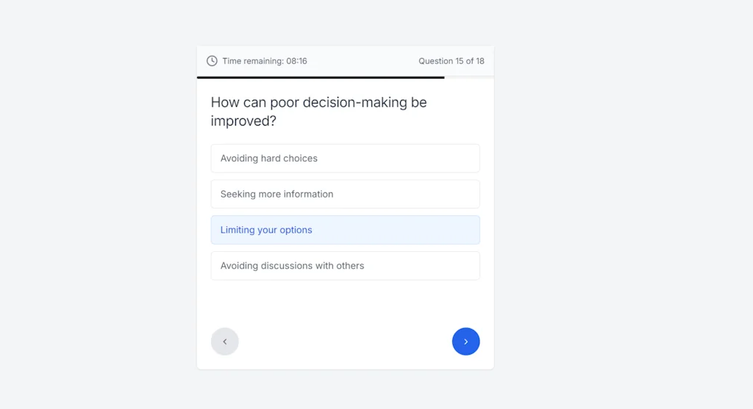Viewport: 753px width, 409px height.
Task: Go to the next question with the blue arrow
Action: [x=465, y=341]
